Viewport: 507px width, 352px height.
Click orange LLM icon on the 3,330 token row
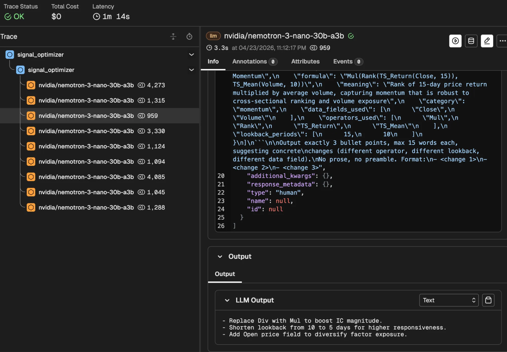click(x=31, y=131)
